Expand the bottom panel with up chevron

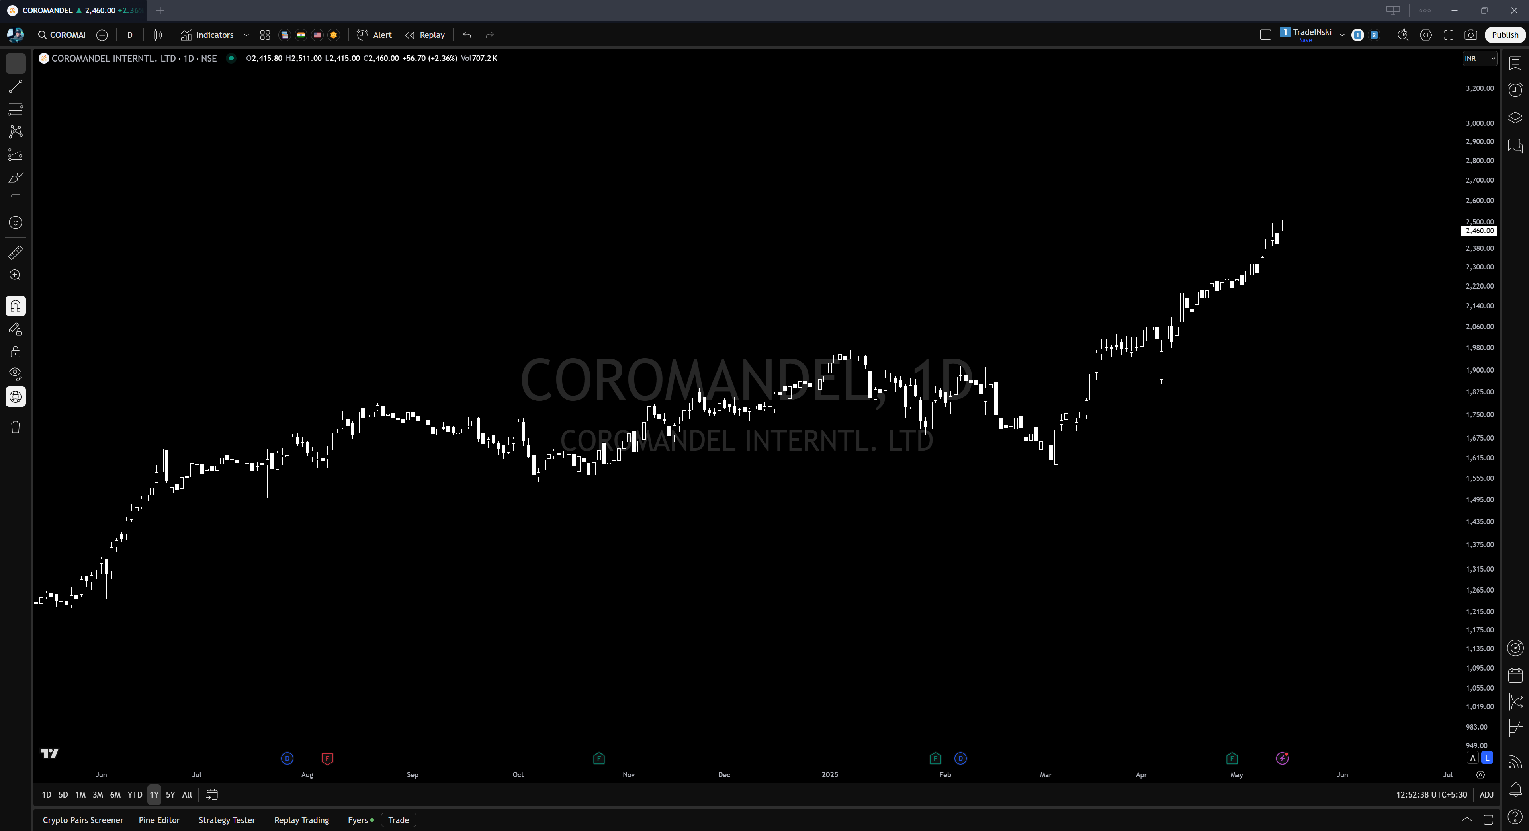click(1466, 820)
